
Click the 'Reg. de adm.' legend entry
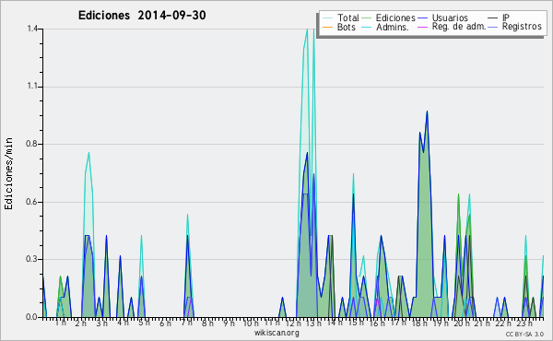coord(453,27)
